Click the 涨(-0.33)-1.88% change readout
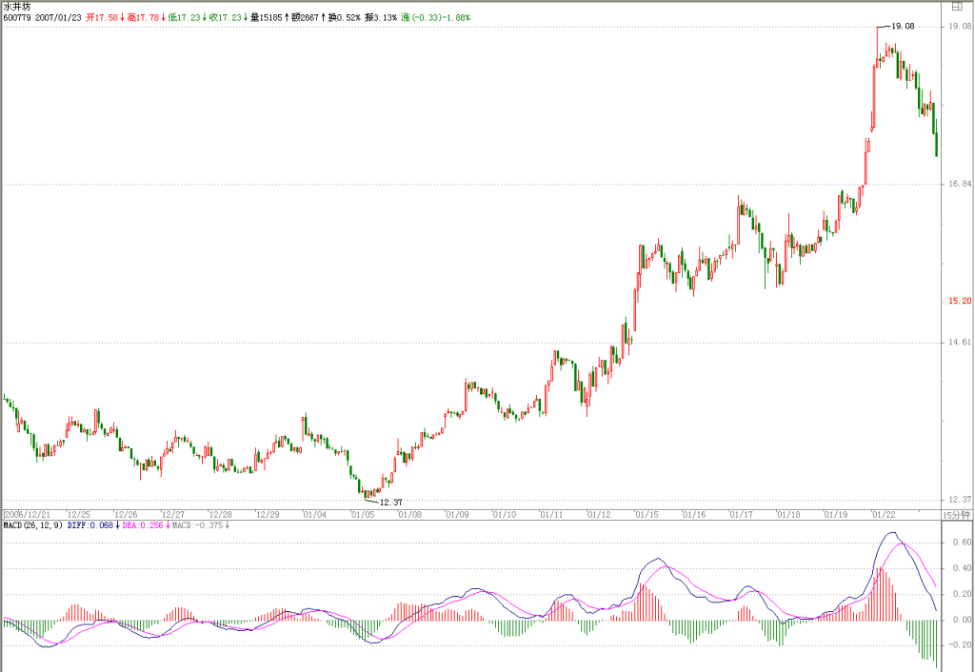The height and width of the screenshot is (672, 975). pos(436,17)
